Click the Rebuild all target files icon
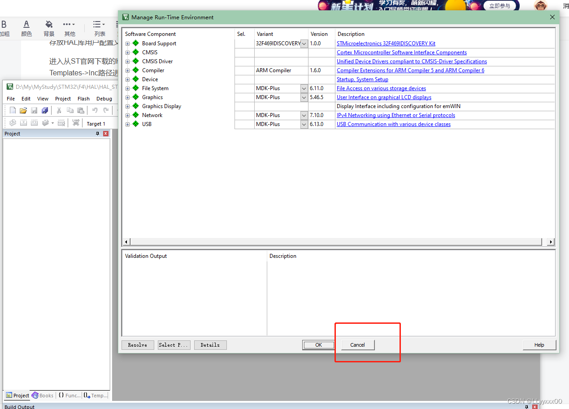Image resolution: width=569 pixels, height=409 pixels. coord(34,123)
